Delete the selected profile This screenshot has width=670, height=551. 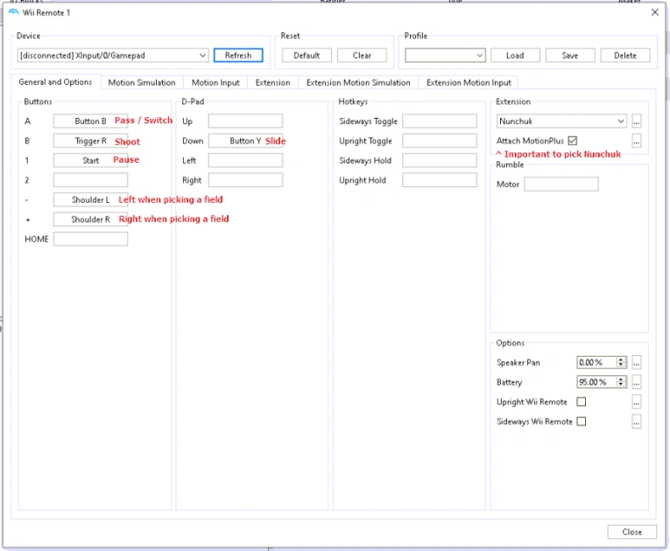click(x=625, y=55)
